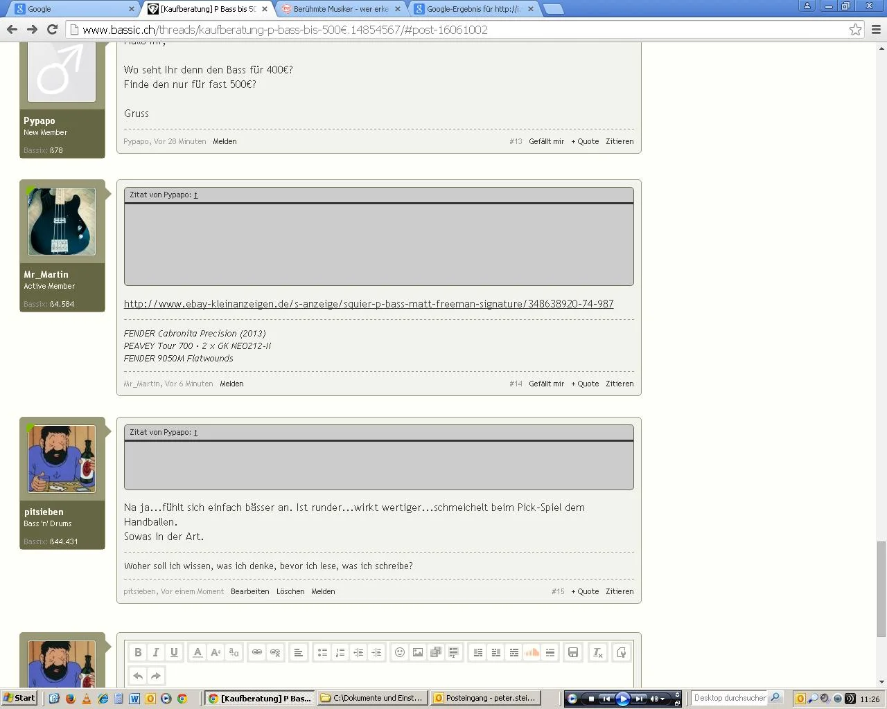Open the ebay-kleinanzeigen Squier P-Bass link
Image resolution: width=887 pixels, height=709 pixels.
[369, 304]
